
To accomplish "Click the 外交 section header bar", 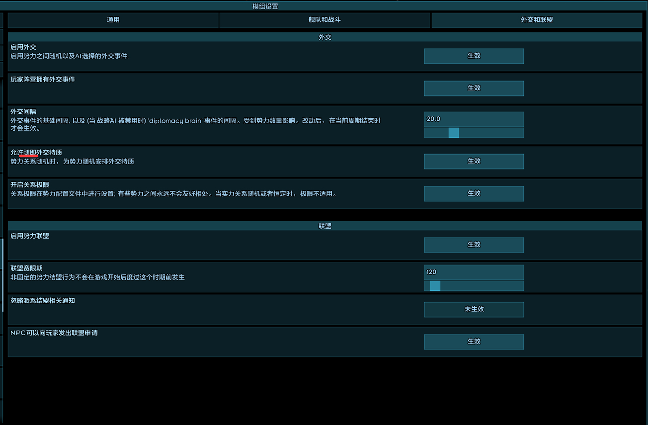I will (324, 36).
